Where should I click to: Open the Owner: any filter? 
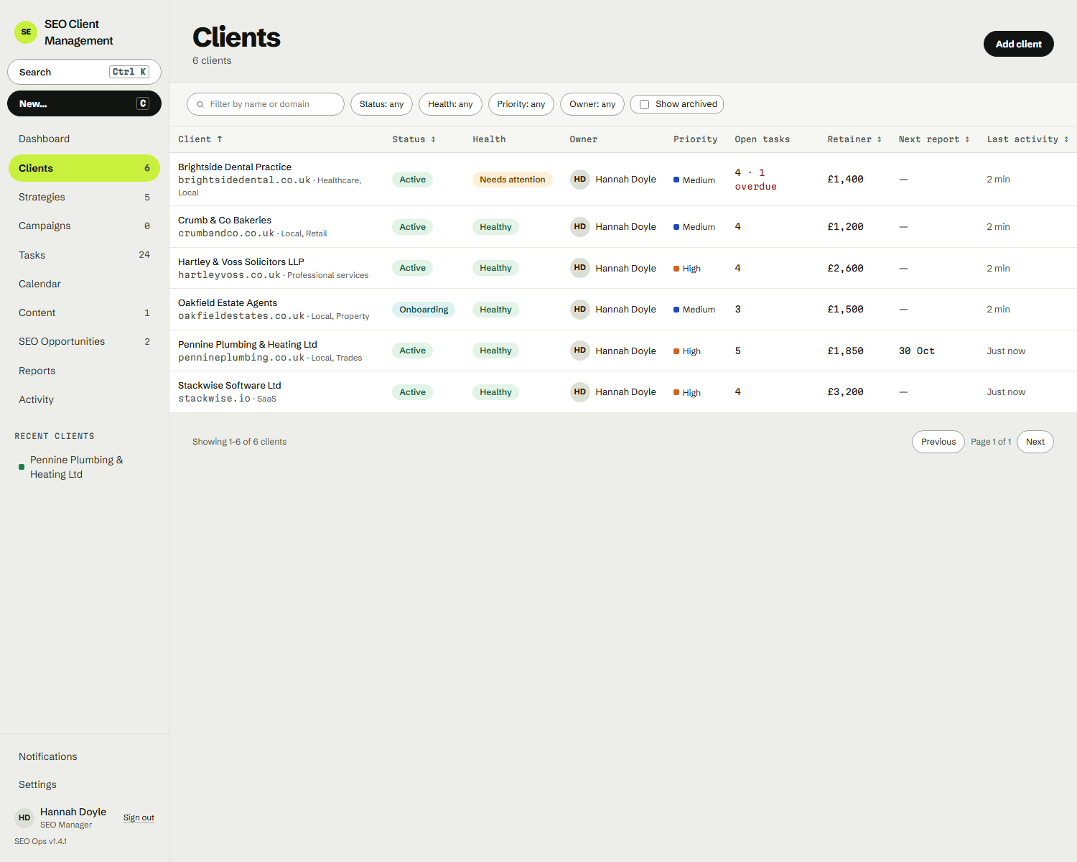pyautogui.click(x=592, y=104)
